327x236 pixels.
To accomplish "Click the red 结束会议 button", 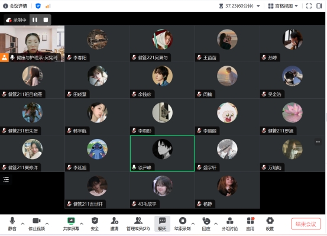I will (x=306, y=224).
